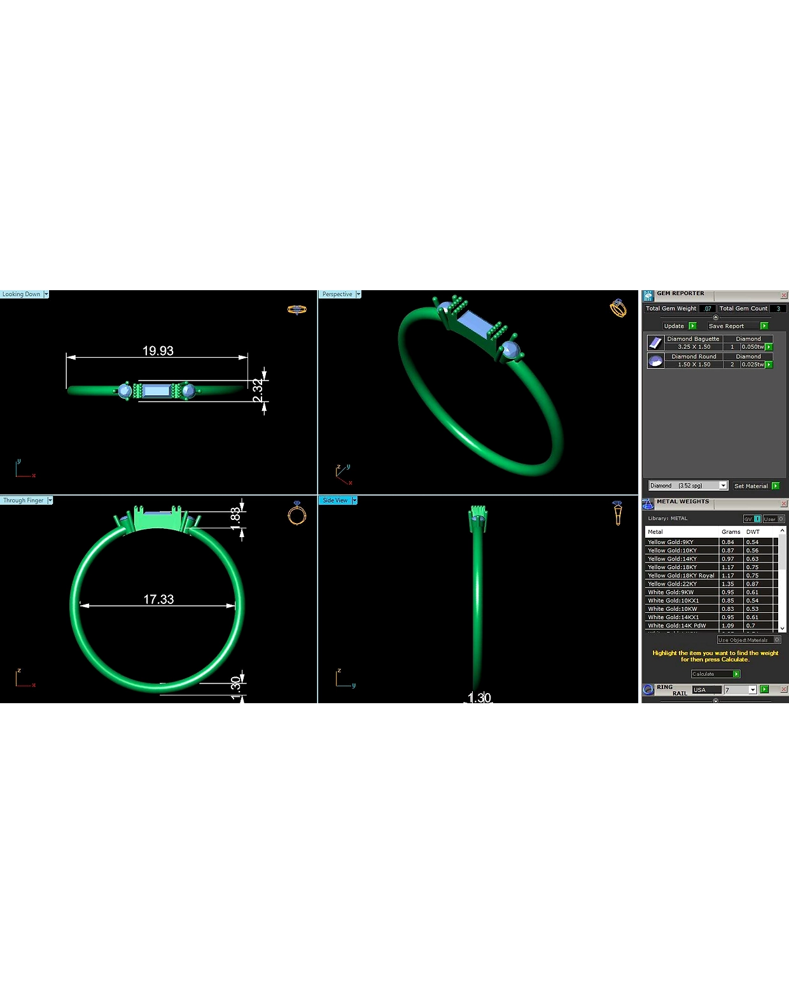The height and width of the screenshot is (994, 789).
Task: Click the Metal Weights panel icon
Action: coord(648,503)
